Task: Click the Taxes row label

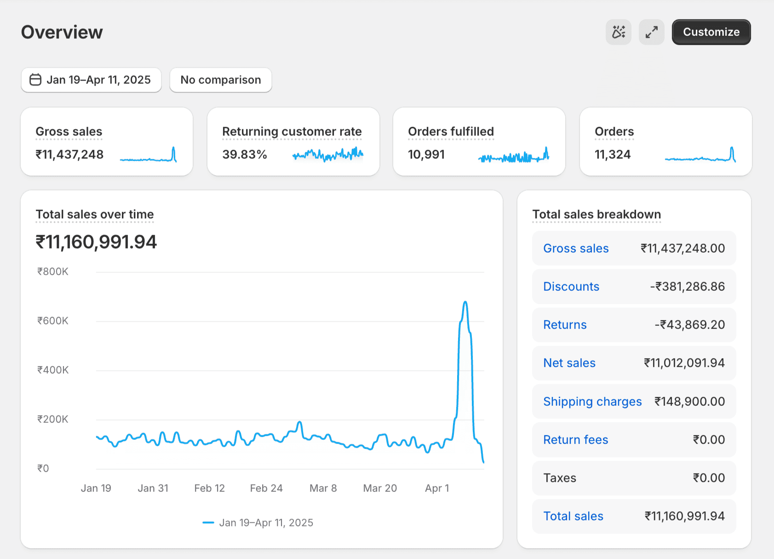Action: point(560,478)
